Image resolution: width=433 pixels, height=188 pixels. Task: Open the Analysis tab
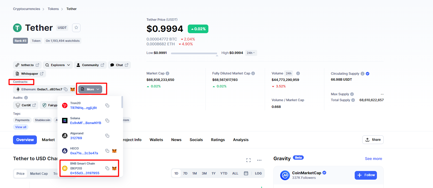click(x=241, y=140)
